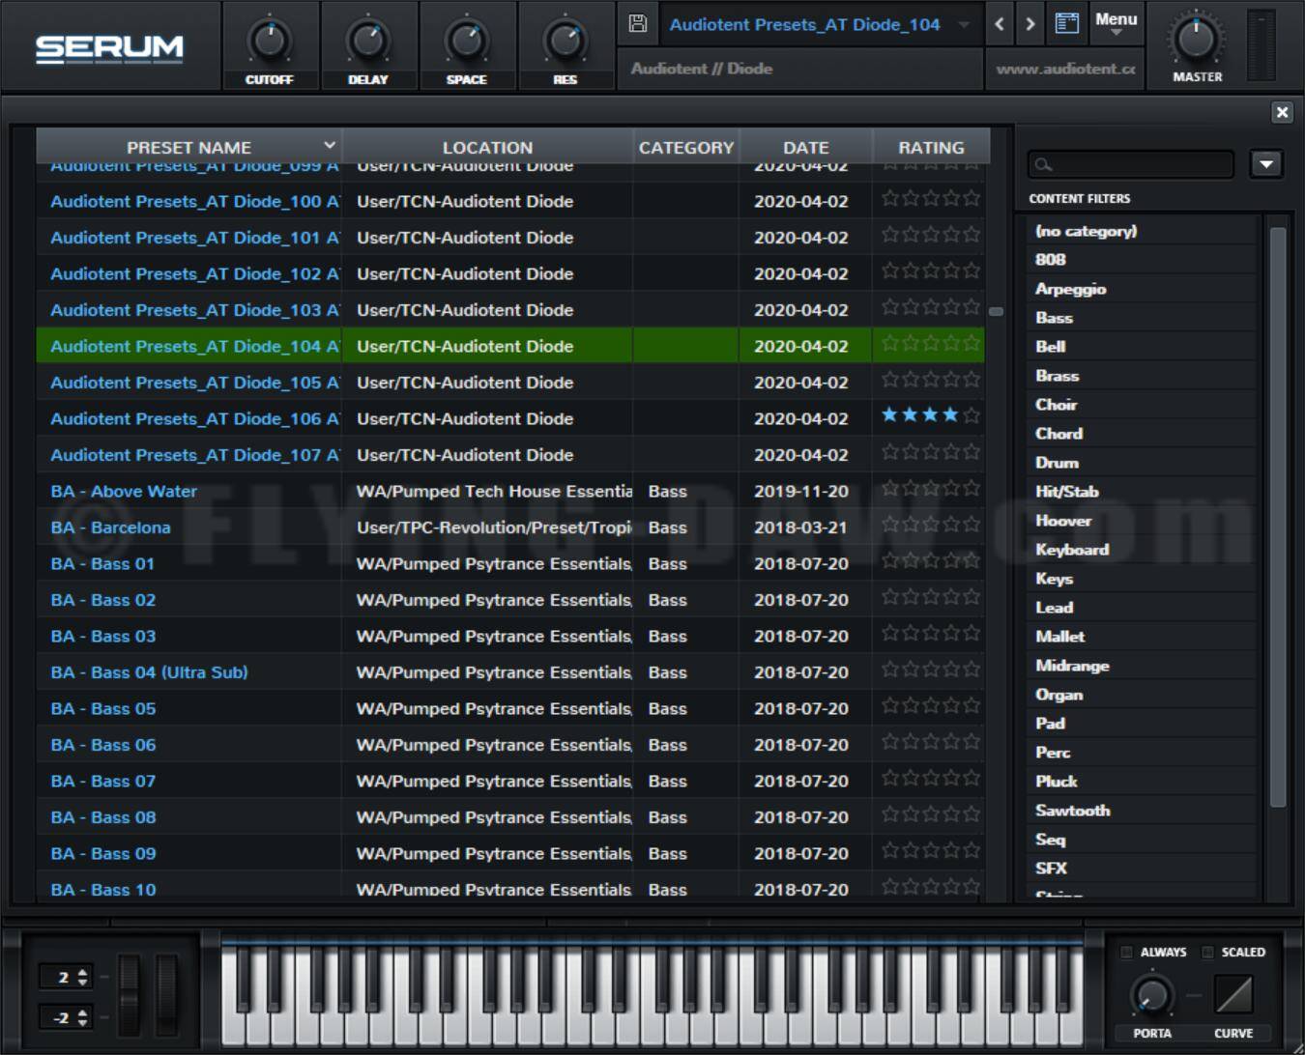The height and width of the screenshot is (1055, 1305).
Task: Toggle the ALWAYS portamento checkbox
Action: pos(1126,953)
